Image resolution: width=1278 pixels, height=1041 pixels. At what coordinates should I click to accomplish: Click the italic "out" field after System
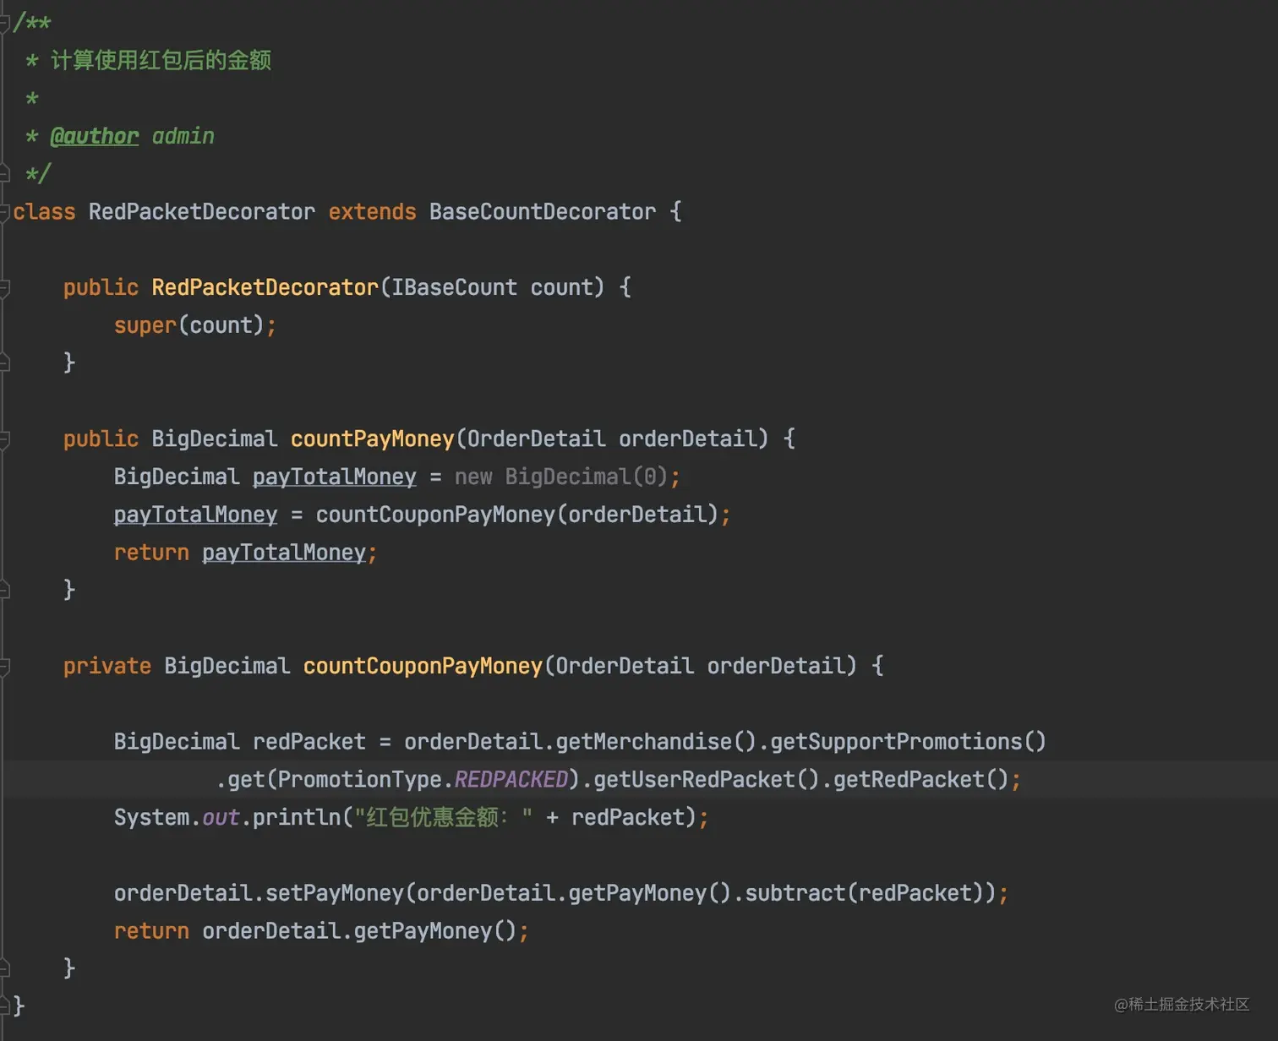(221, 817)
